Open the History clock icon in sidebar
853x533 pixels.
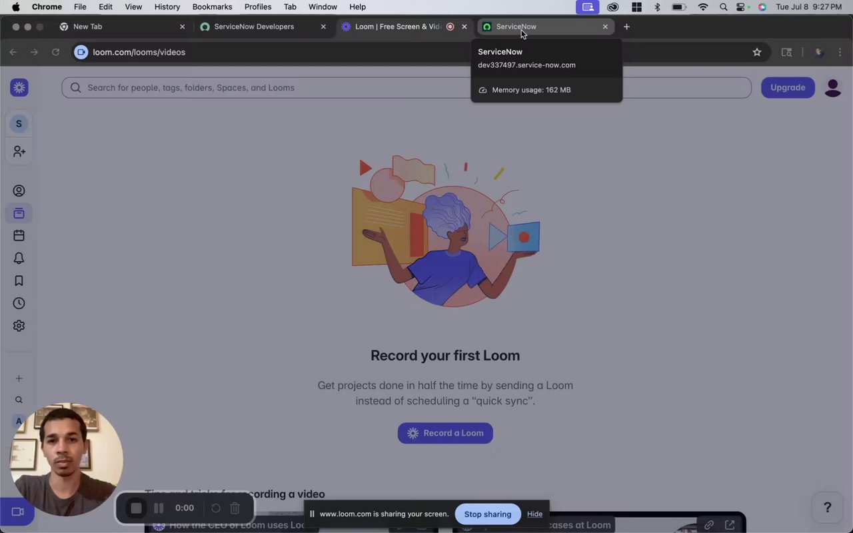(19, 303)
